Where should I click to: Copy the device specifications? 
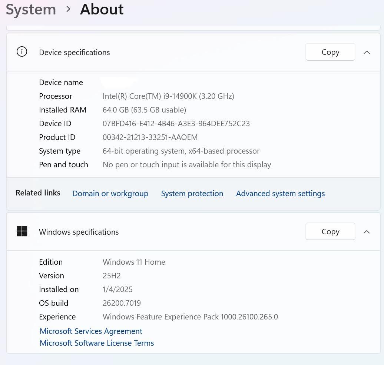click(330, 52)
